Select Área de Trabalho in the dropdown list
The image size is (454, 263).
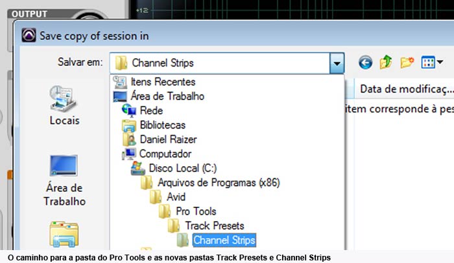click(x=167, y=96)
